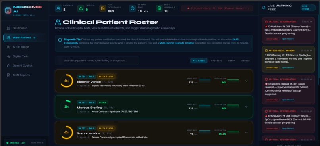Click the Multi-Horizon Cascade Timeline link
Image resolution: width=320 pixels, height=146 pixels.
177,43
